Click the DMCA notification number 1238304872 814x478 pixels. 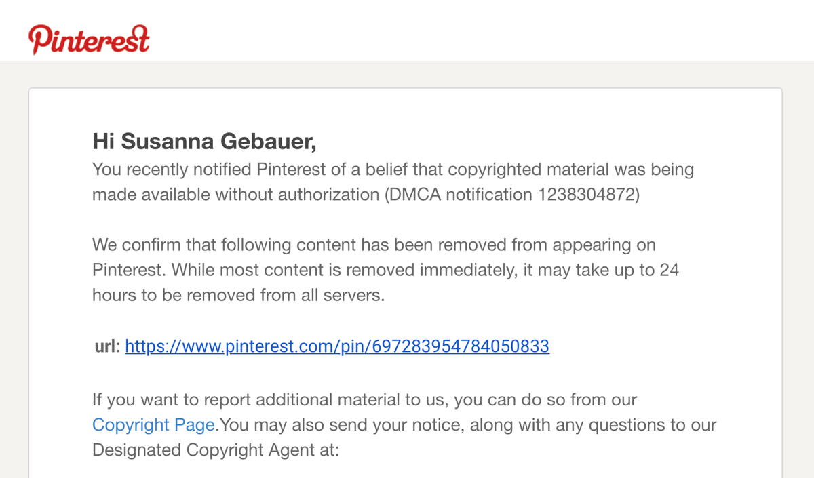tap(587, 195)
